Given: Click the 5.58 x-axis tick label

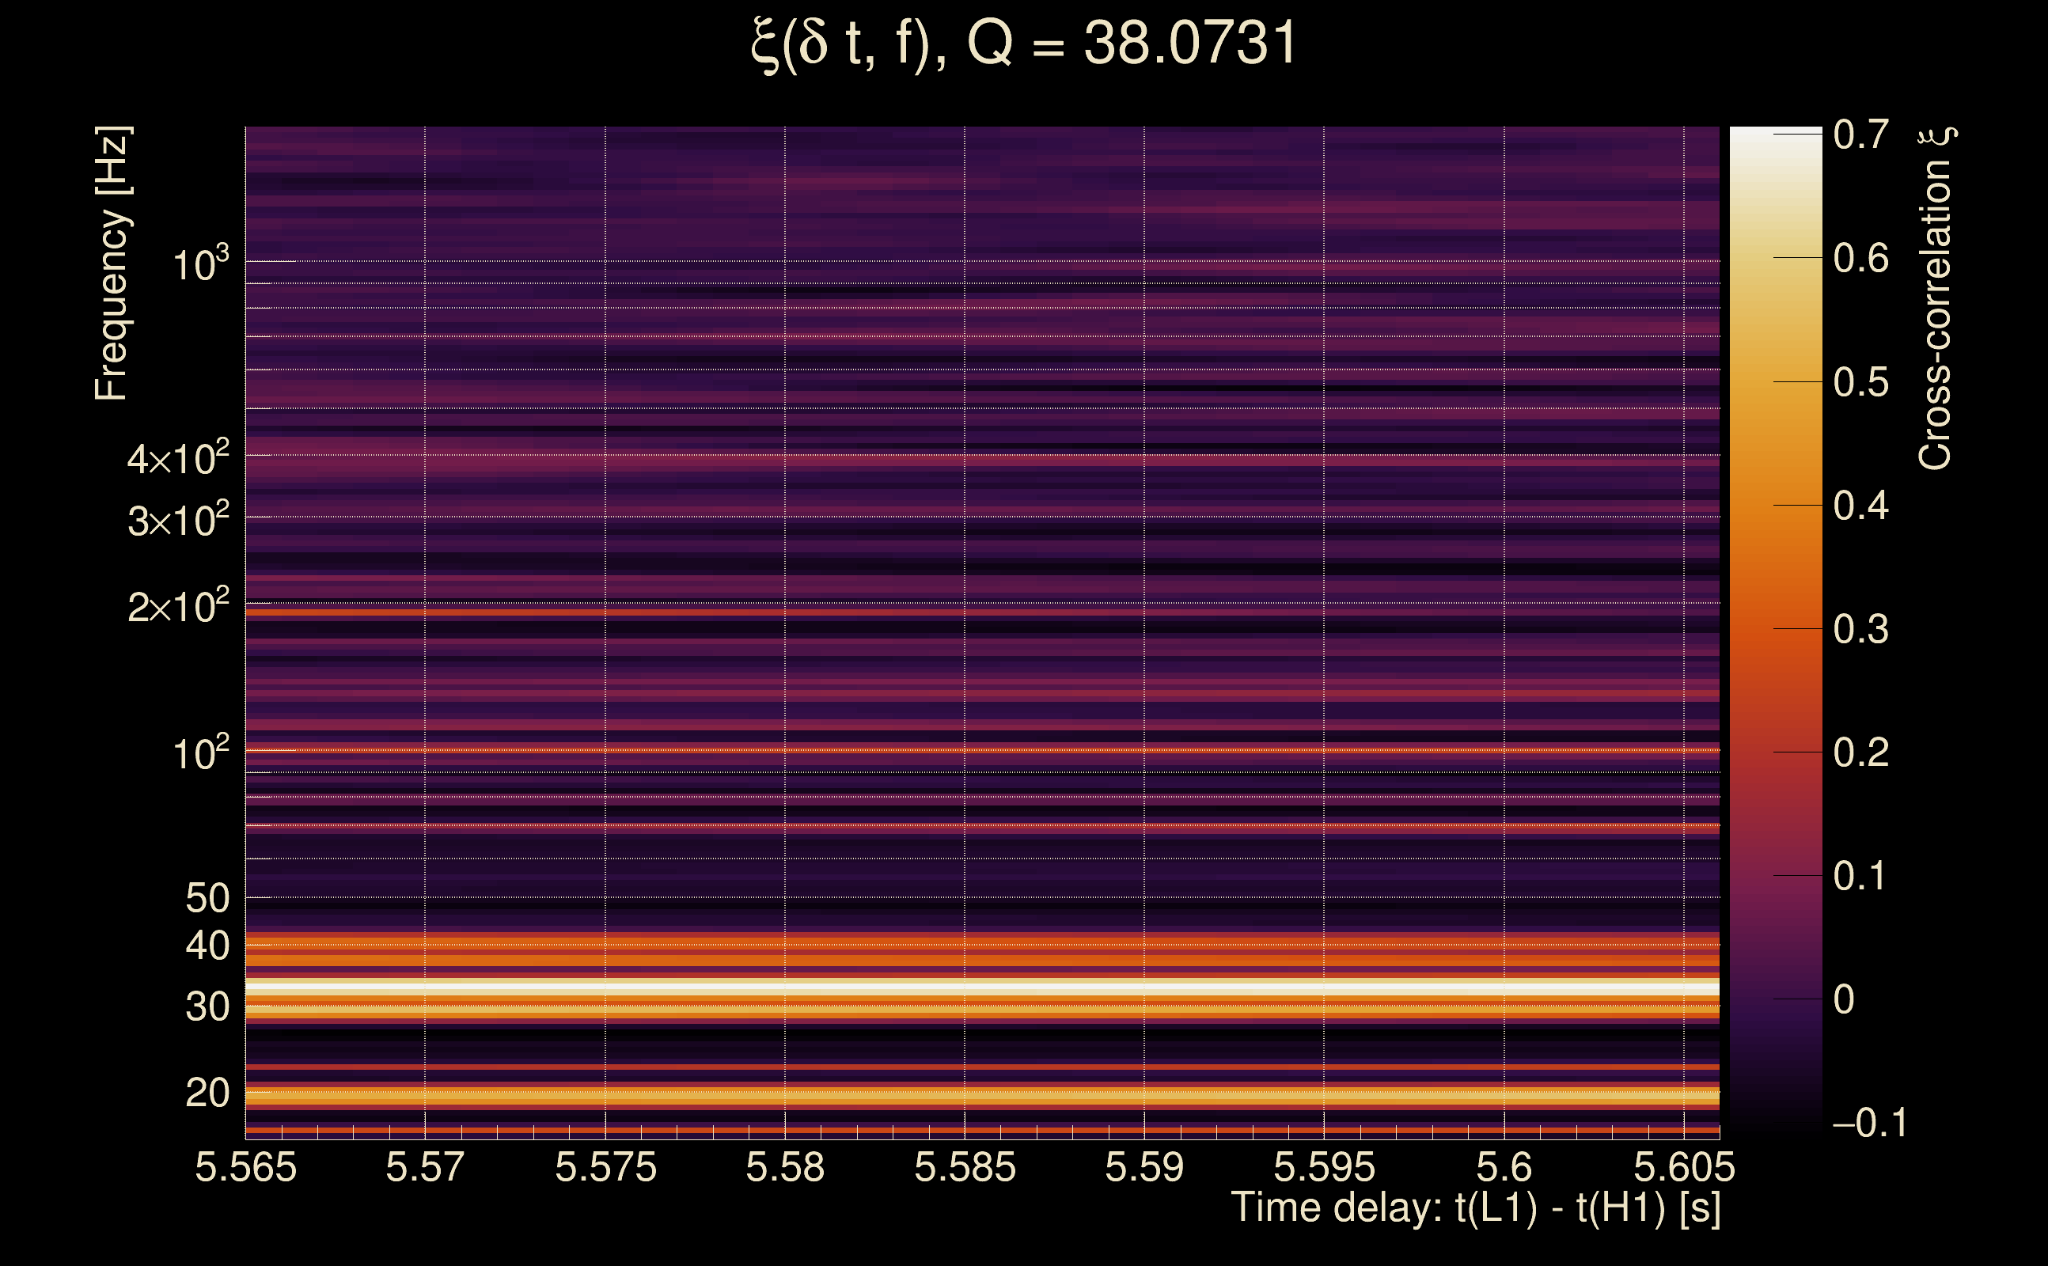Looking at the screenshot, I should pos(784,1167).
